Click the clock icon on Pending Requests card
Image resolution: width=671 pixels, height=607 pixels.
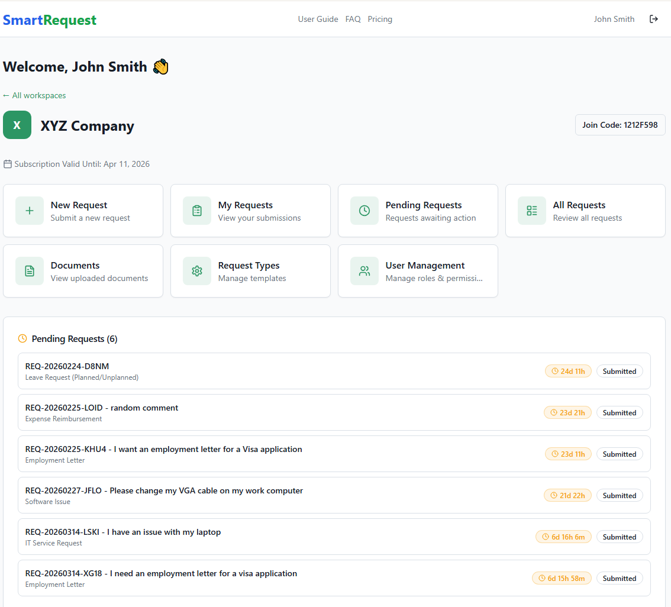(x=364, y=211)
